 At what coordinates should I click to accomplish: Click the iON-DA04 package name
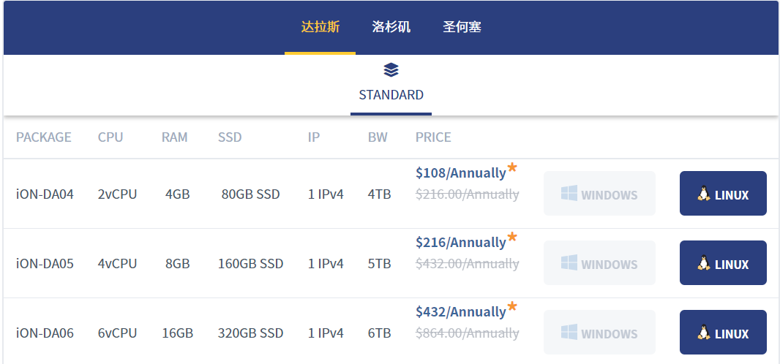pyautogui.click(x=45, y=195)
